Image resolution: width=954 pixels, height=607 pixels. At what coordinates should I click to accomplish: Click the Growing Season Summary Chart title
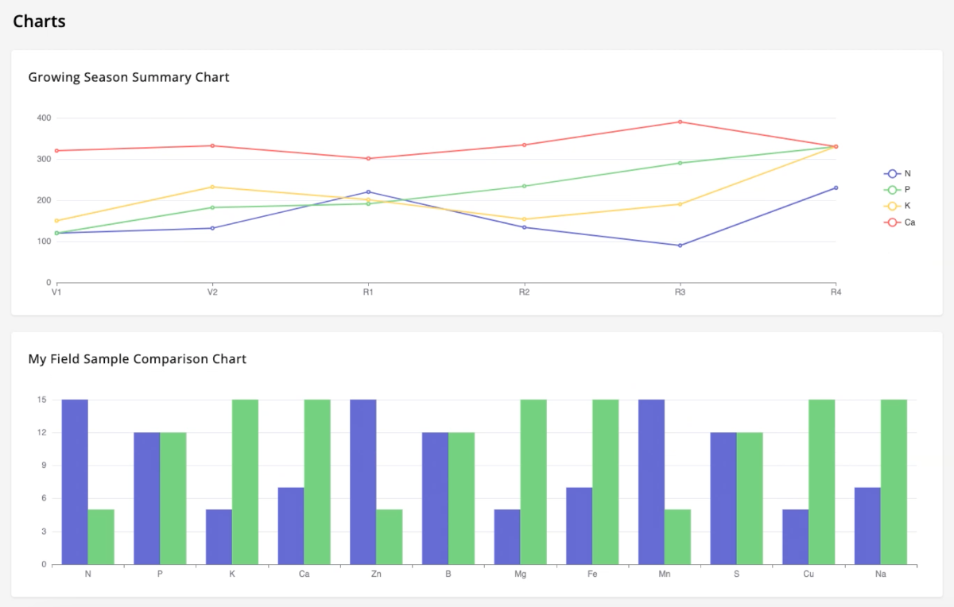(x=129, y=77)
